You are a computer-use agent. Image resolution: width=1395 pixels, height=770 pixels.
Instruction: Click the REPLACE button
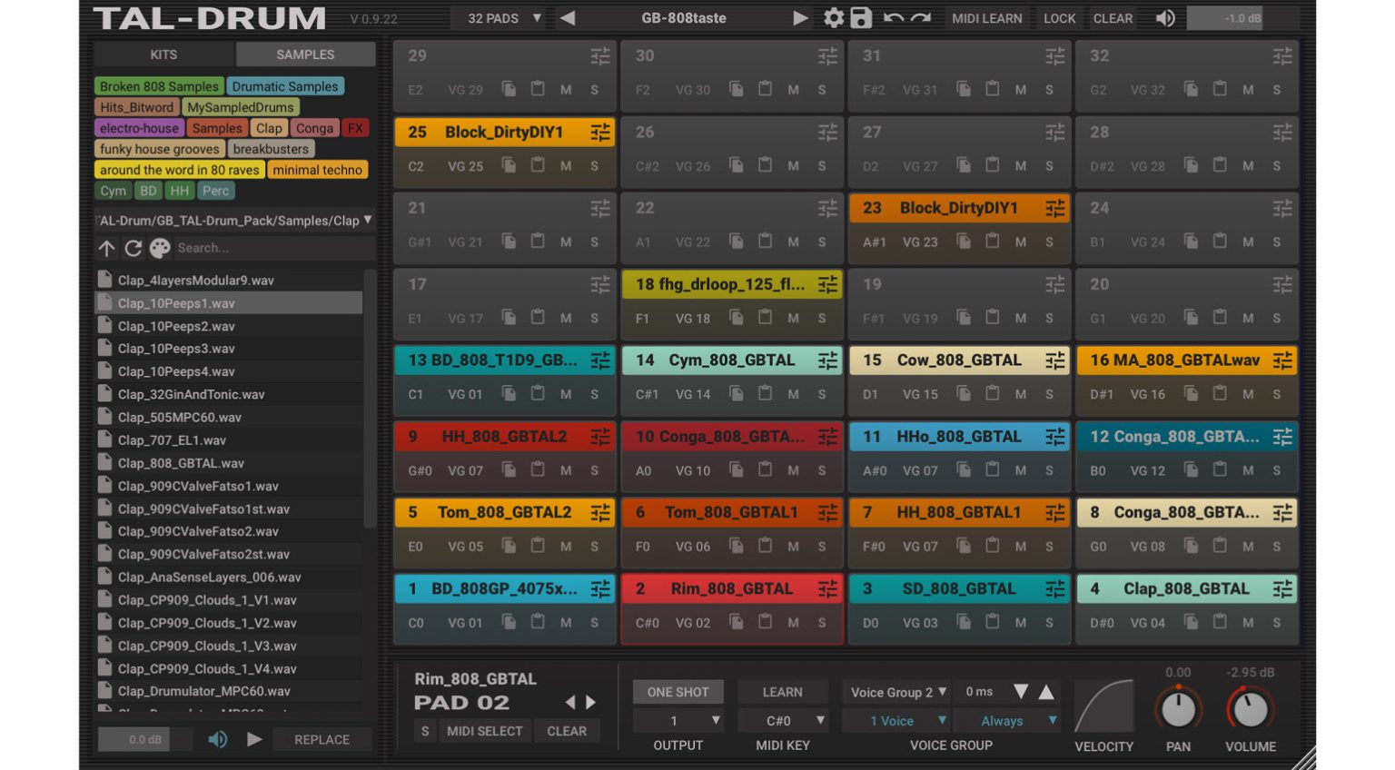tap(322, 739)
